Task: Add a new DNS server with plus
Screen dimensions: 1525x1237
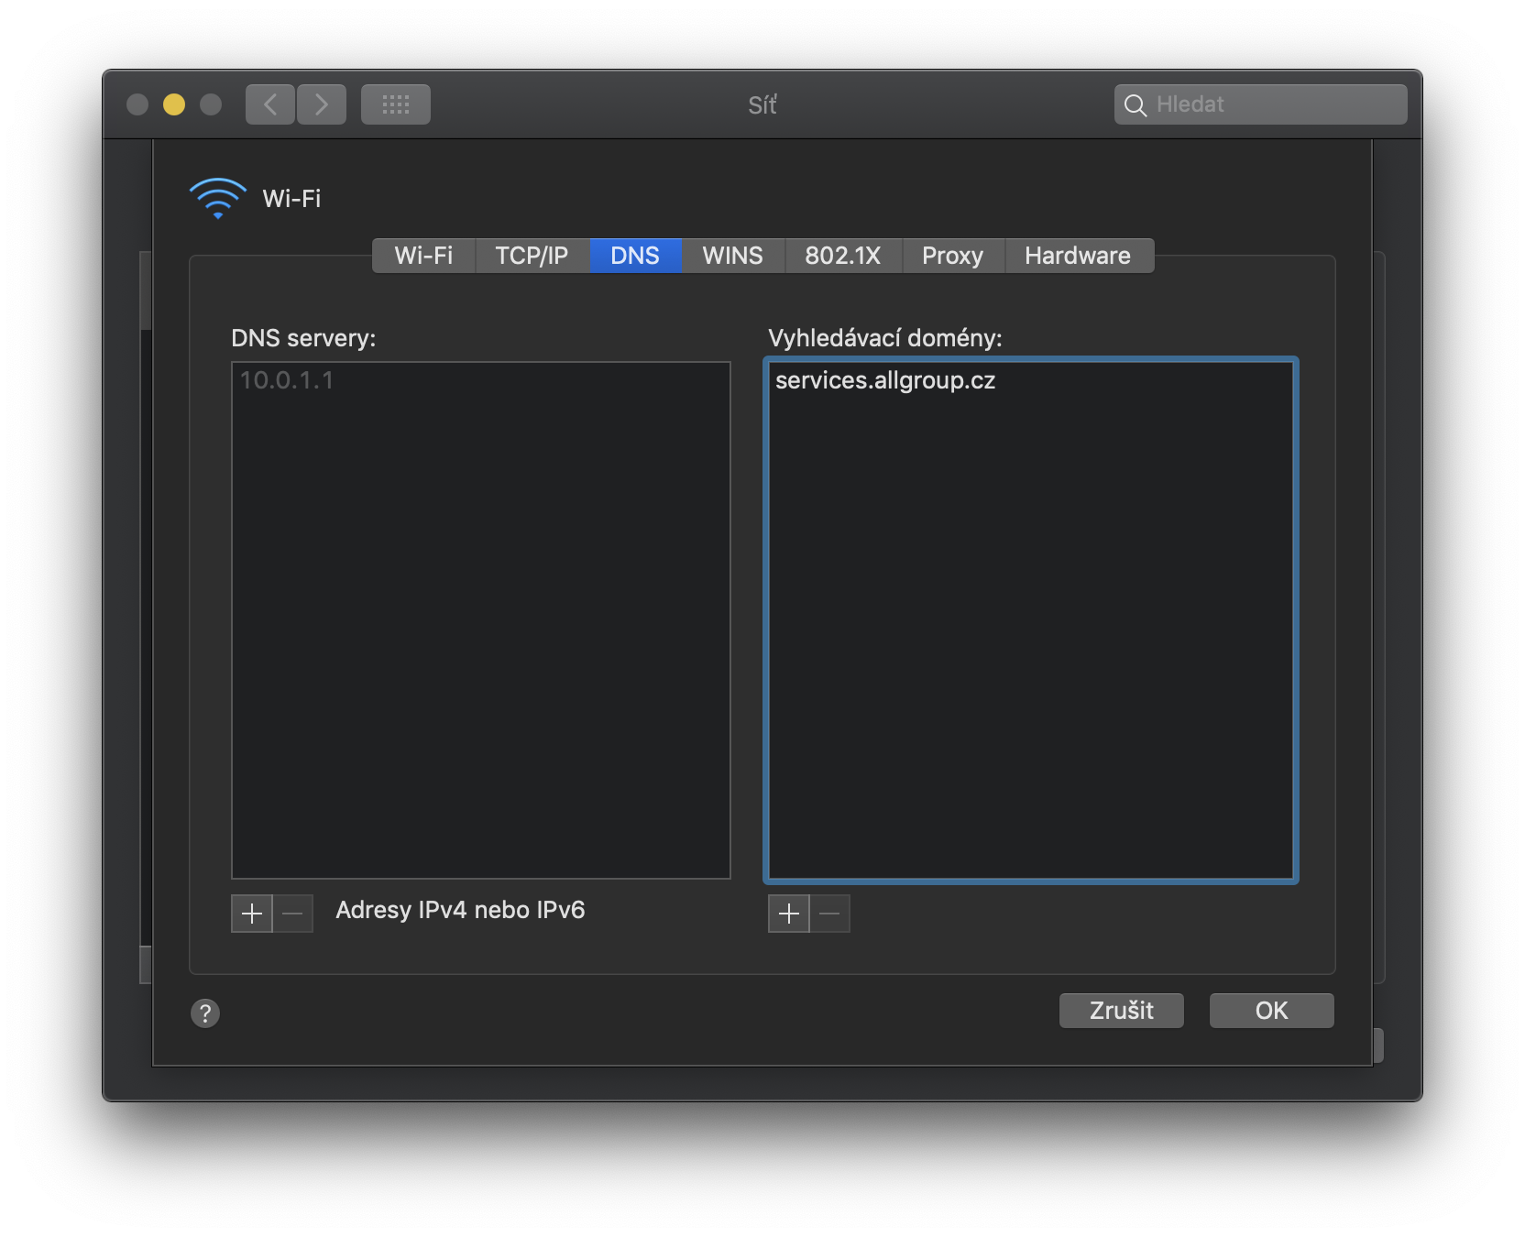Action: click(x=252, y=914)
